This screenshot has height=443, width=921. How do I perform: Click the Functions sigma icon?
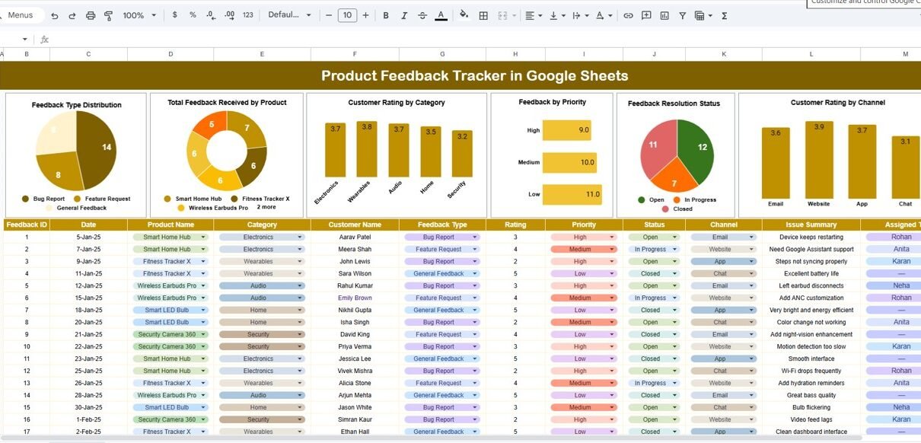[724, 15]
